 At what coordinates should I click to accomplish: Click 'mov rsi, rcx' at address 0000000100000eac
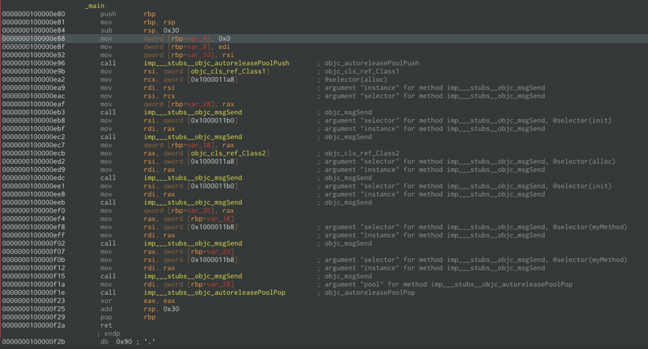click(x=138, y=96)
